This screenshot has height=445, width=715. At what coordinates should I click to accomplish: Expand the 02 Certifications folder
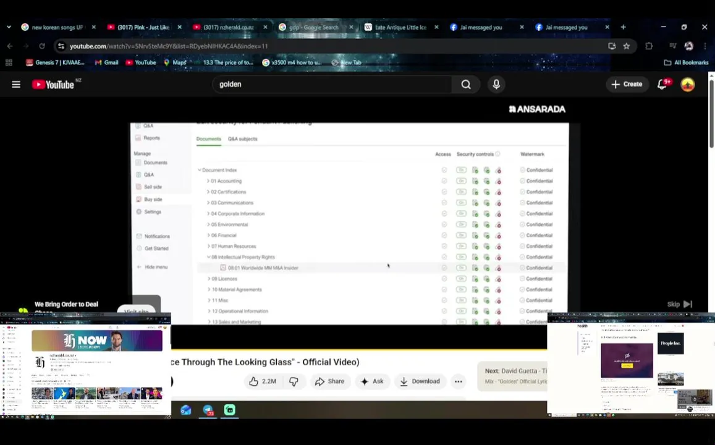click(x=208, y=192)
